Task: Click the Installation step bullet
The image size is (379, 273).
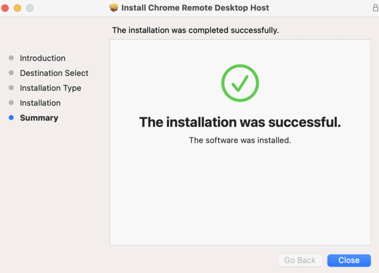Action: click(11, 103)
